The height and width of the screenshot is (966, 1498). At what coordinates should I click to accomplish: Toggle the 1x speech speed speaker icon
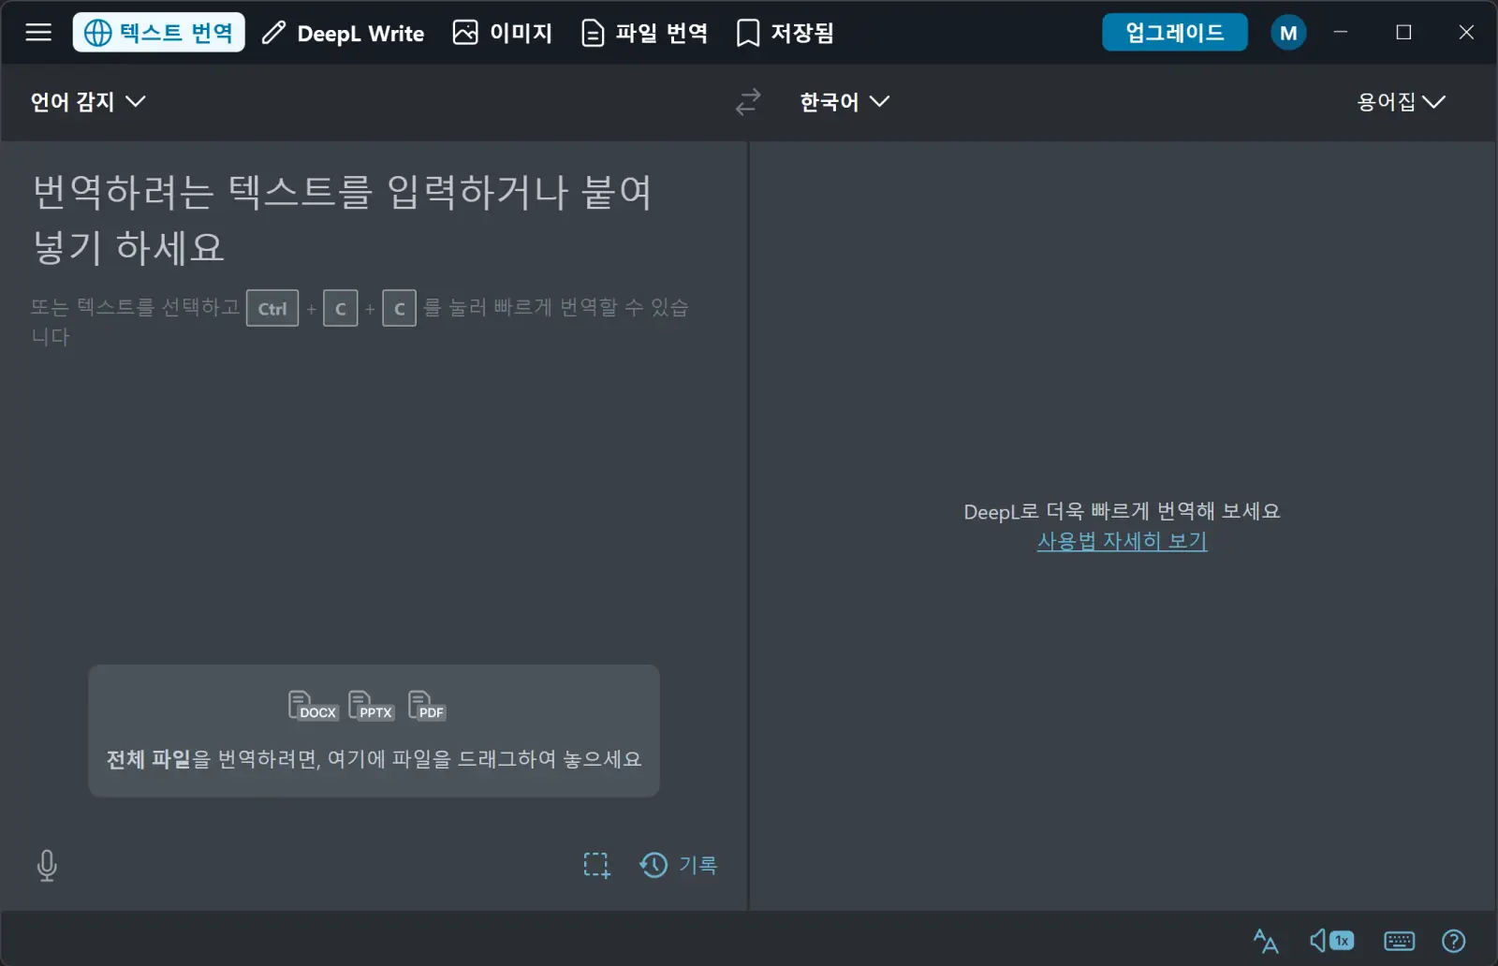1331,941
